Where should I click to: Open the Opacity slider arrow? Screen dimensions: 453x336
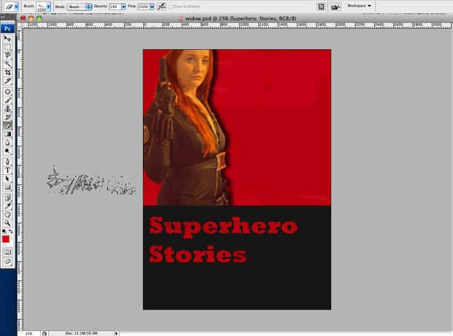click(123, 7)
